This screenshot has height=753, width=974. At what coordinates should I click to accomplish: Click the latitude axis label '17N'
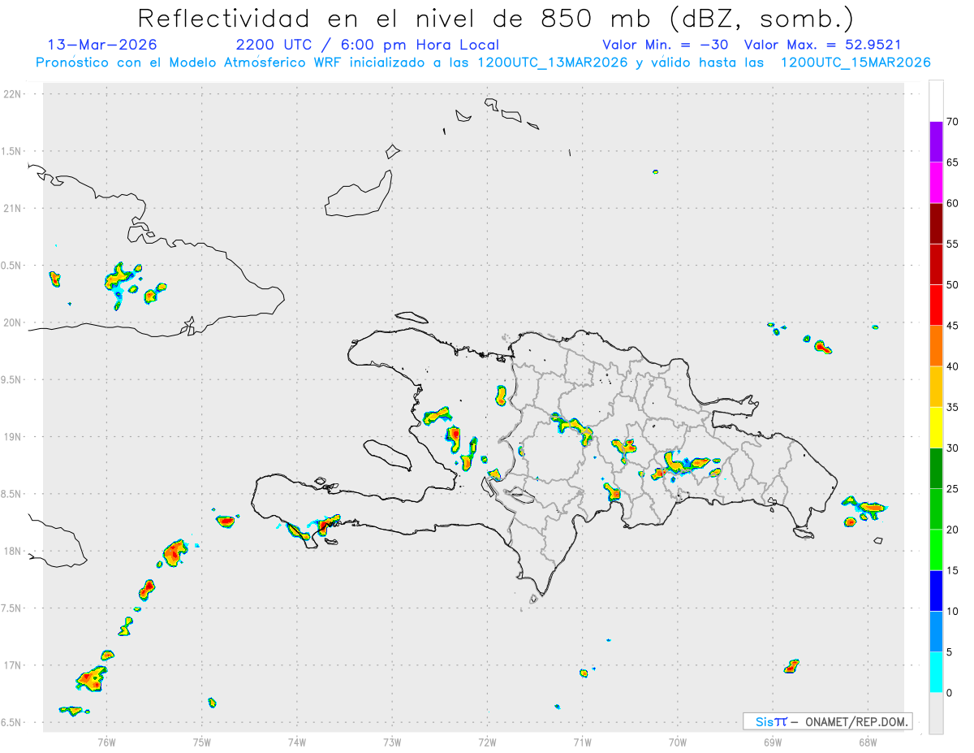click(13, 665)
